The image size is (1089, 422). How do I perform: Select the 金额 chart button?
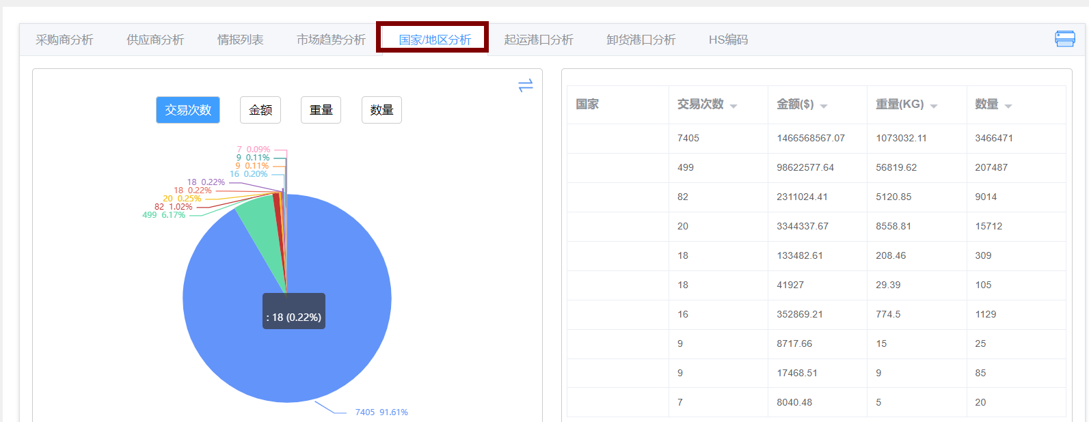(x=260, y=110)
